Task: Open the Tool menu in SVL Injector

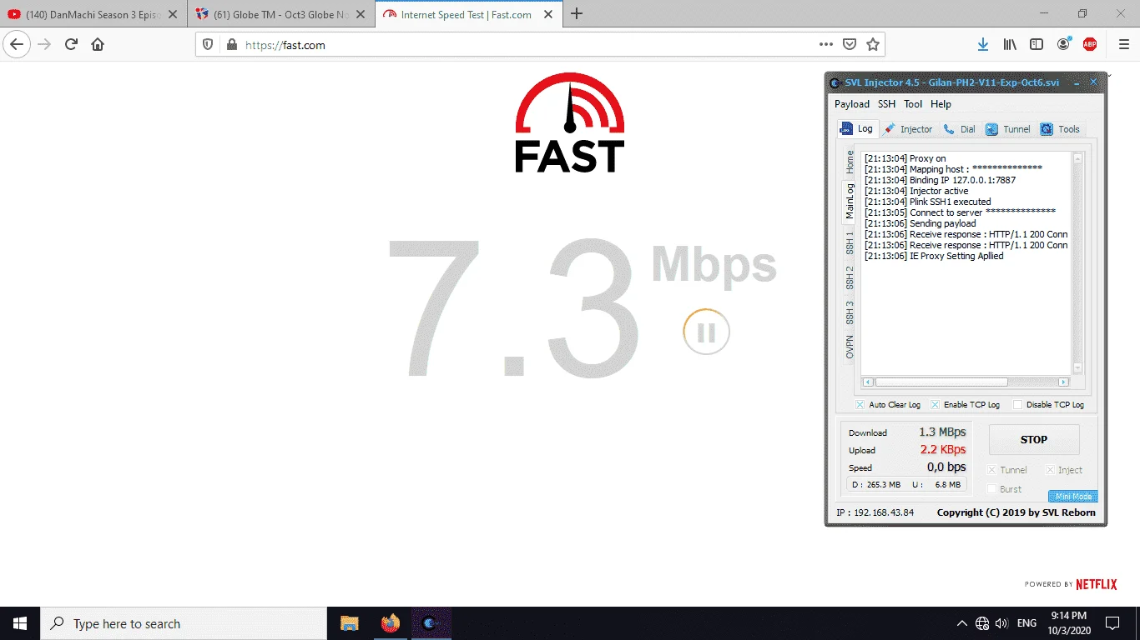Action: (913, 104)
